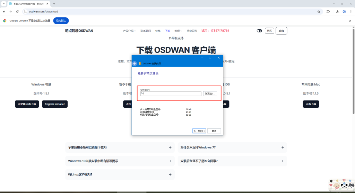Click the 苹果电脑 Mac heading

(311, 84)
